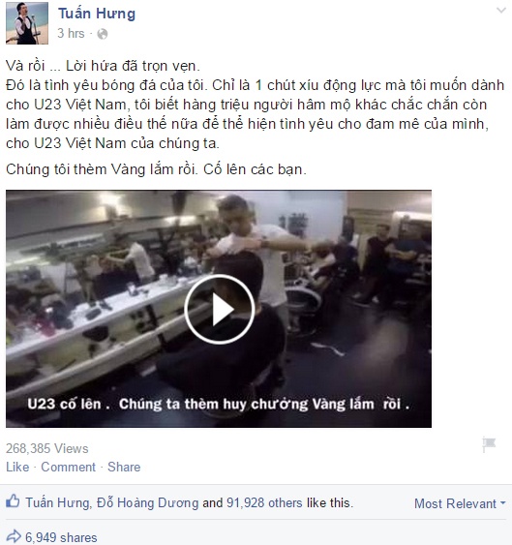
Task: Open the Tuấn Hưng profile name link
Action: (x=97, y=14)
